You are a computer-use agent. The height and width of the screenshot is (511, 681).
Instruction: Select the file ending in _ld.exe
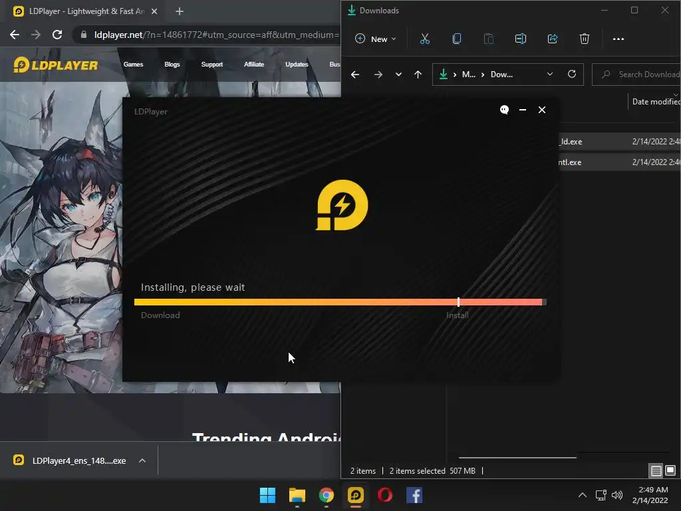pos(619,142)
